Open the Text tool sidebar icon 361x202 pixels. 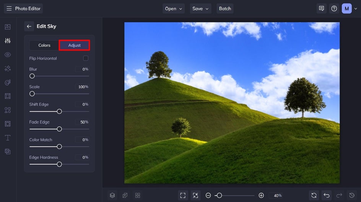[x=8, y=137]
